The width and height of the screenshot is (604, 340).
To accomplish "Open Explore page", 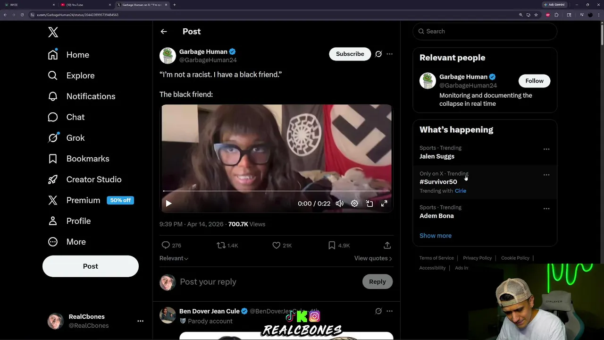I will pyautogui.click(x=72, y=76).
